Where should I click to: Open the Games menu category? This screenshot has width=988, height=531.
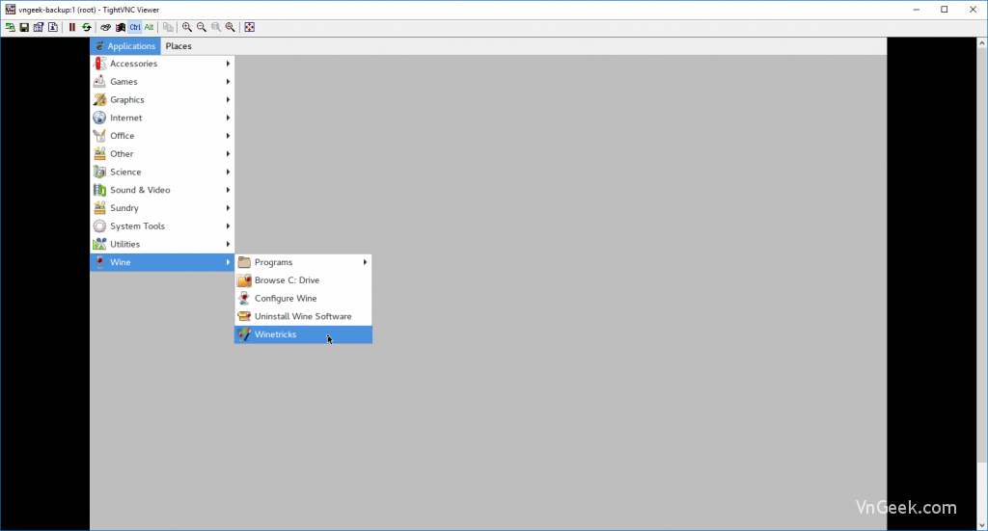[x=162, y=82]
